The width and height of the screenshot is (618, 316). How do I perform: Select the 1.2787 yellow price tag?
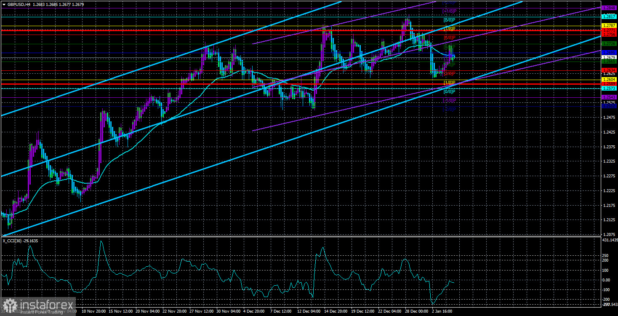tap(609, 26)
